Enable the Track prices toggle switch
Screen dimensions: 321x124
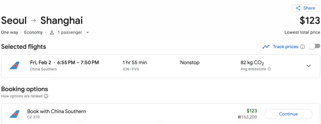(314, 46)
